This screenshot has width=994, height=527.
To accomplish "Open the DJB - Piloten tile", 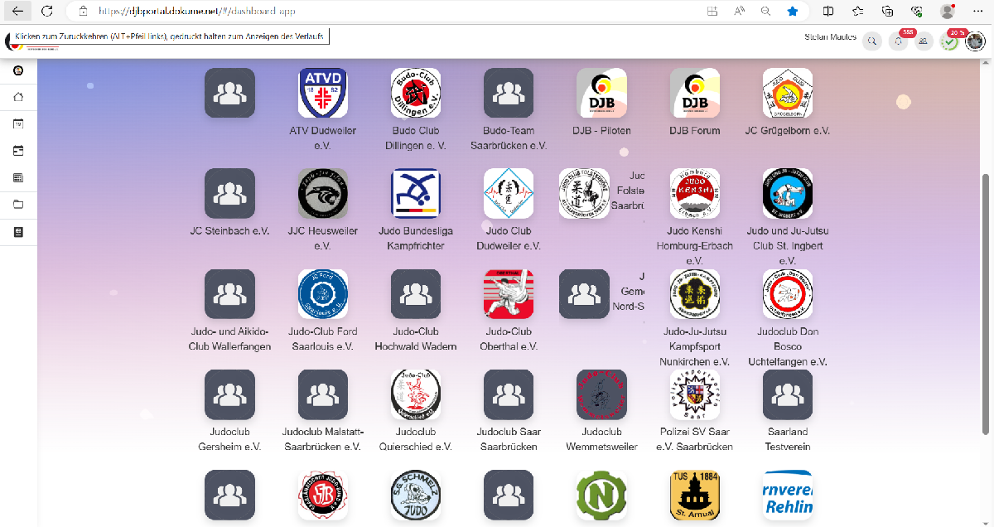I will 601,93.
